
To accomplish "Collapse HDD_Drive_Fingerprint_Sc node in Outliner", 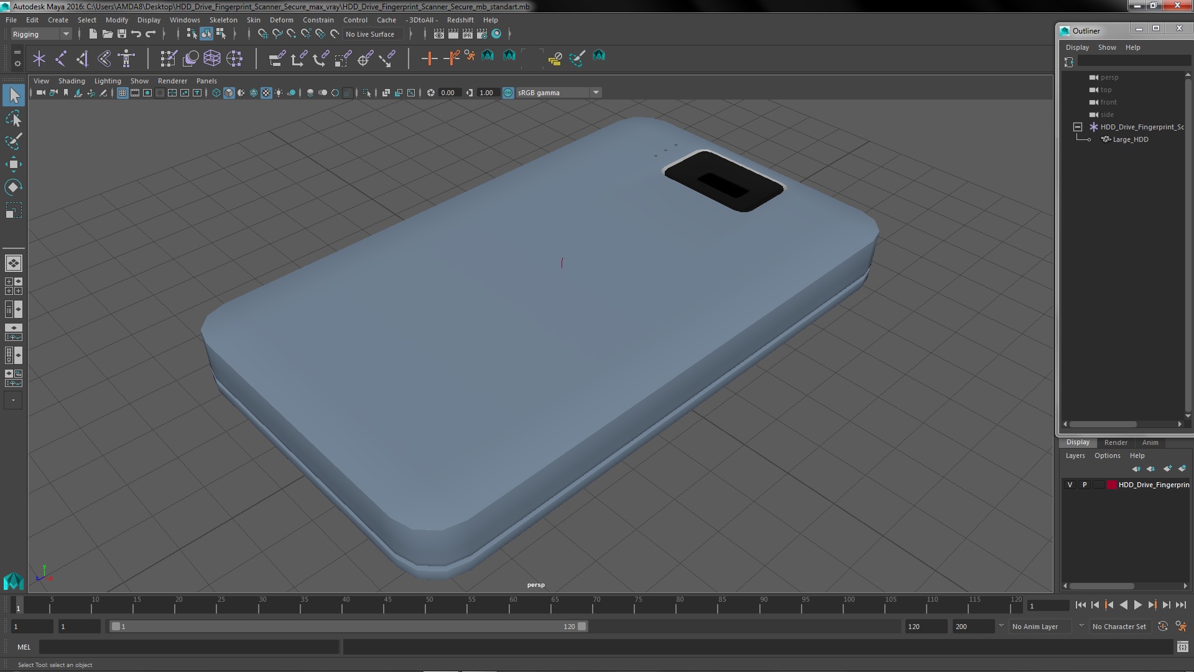I will 1078,127.
